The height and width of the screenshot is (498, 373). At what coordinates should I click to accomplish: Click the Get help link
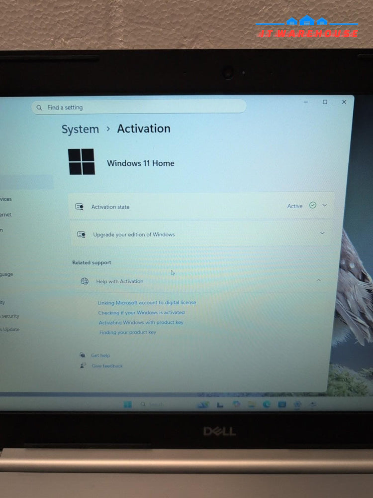coord(100,356)
